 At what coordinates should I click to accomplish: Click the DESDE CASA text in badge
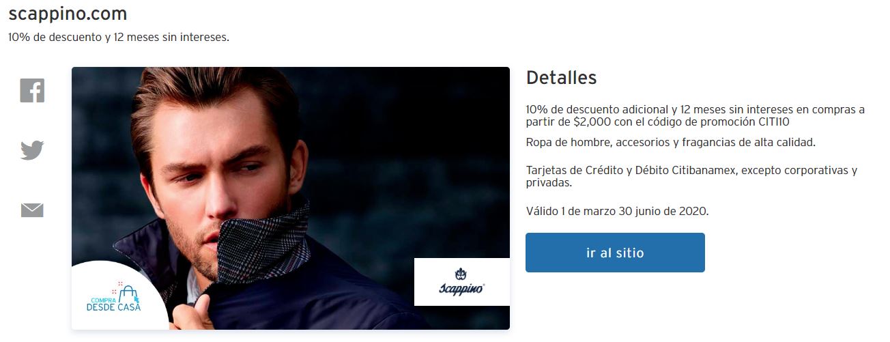click(113, 307)
